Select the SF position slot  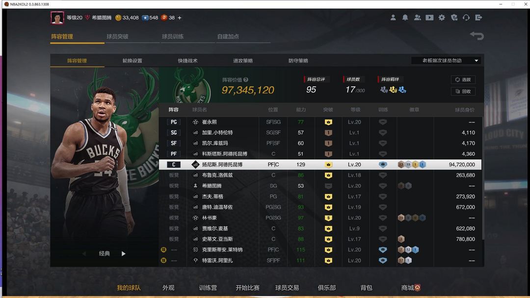coord(174,143)
